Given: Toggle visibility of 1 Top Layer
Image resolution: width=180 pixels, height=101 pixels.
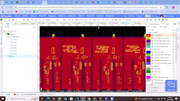Looking at the screenshot, I should pos(152,35).
